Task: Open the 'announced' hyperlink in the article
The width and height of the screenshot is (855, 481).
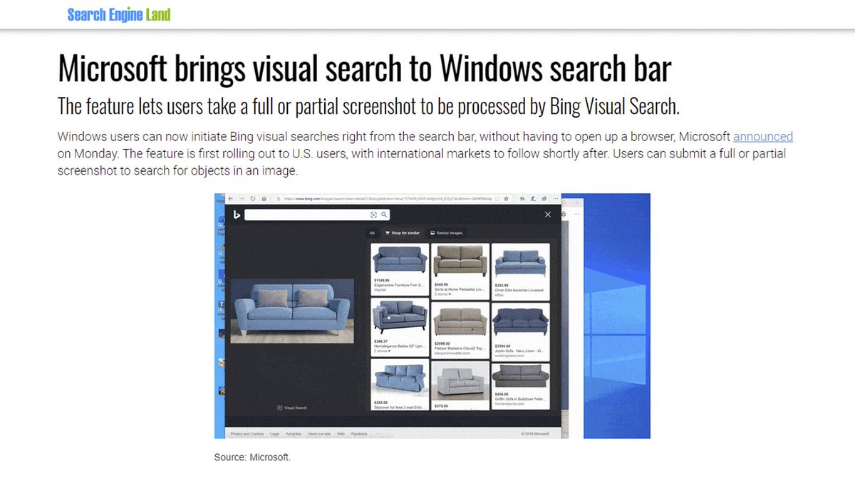Action: [x=763, y=136]
